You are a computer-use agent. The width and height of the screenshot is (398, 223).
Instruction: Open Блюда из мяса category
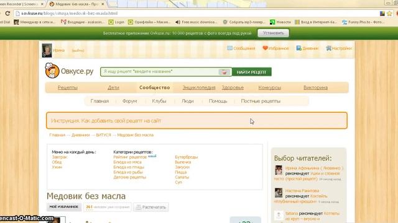[x=127, y=162]
